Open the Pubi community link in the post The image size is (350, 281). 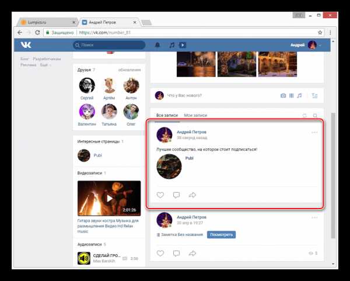tap(189, 158)
